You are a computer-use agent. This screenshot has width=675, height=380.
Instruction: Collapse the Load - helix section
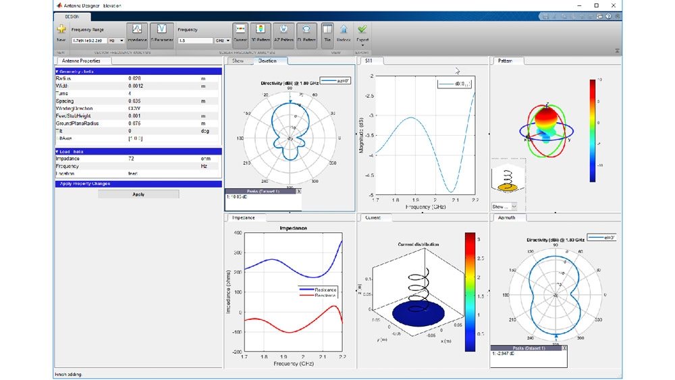[x=57, y=151]
